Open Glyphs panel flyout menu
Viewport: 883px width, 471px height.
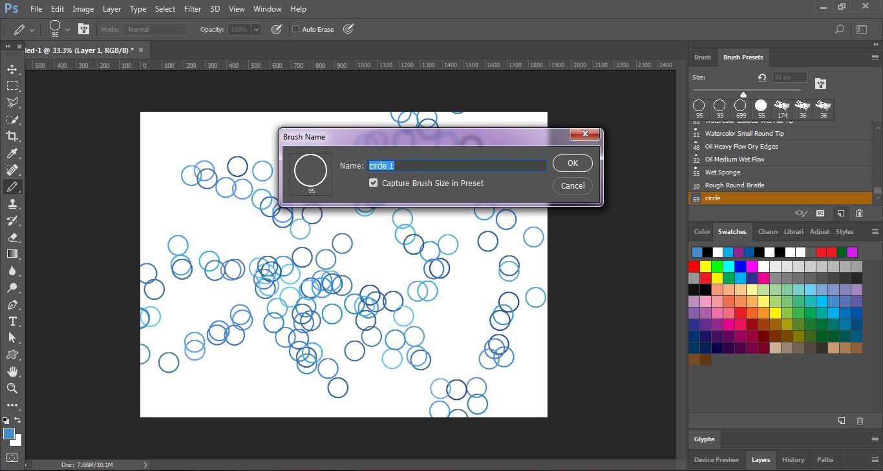coord(875,439)
